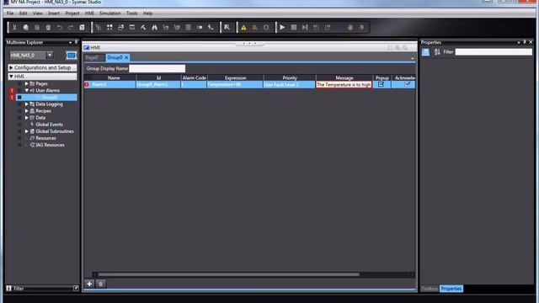The width and height of the screenshot is (539, 303).
Task: Click the Undo arrow icon
Action: (60, 28)
